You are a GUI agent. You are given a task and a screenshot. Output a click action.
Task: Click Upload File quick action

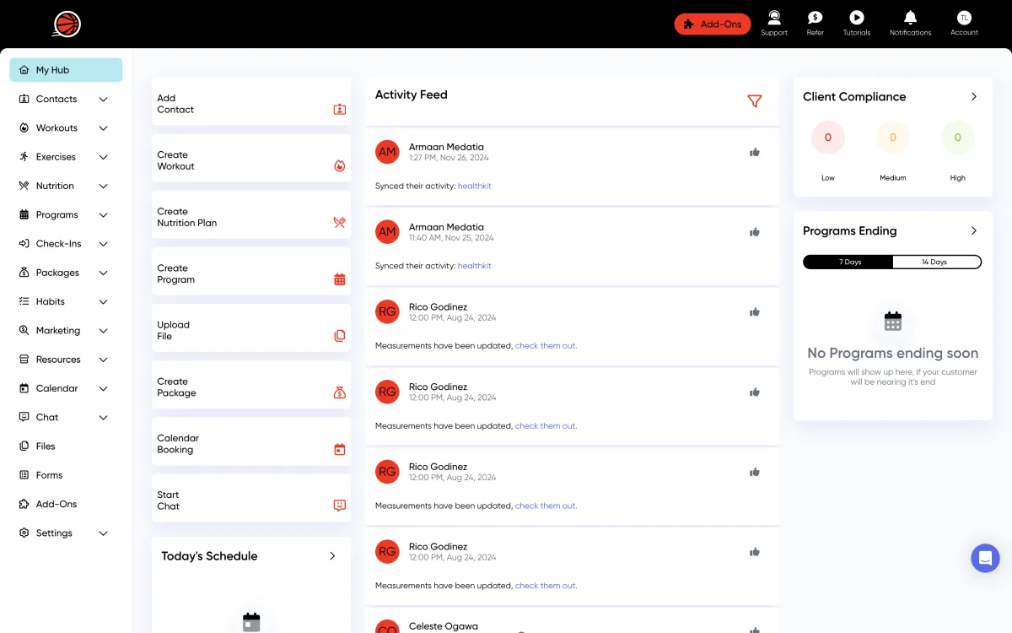pyautogui.click(x=251, y=330)
